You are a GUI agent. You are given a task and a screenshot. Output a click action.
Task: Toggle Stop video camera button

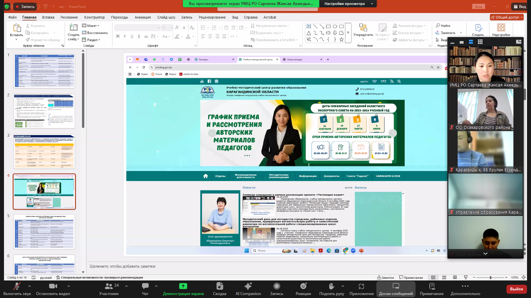(53, 286)
